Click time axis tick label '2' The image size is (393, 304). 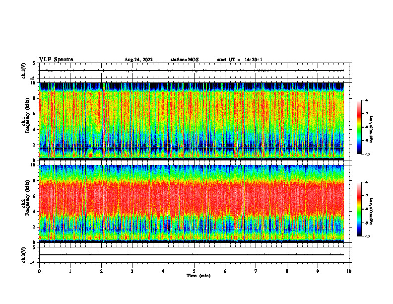click(101, 271)
